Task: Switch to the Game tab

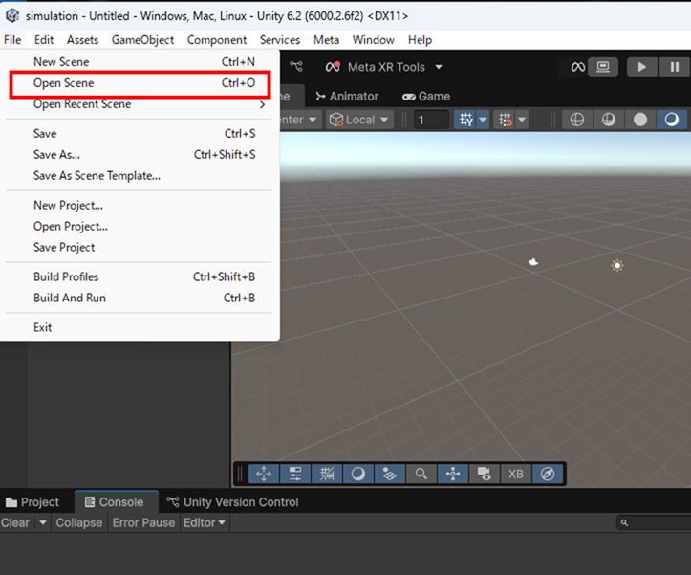Action: click(426, 97)
